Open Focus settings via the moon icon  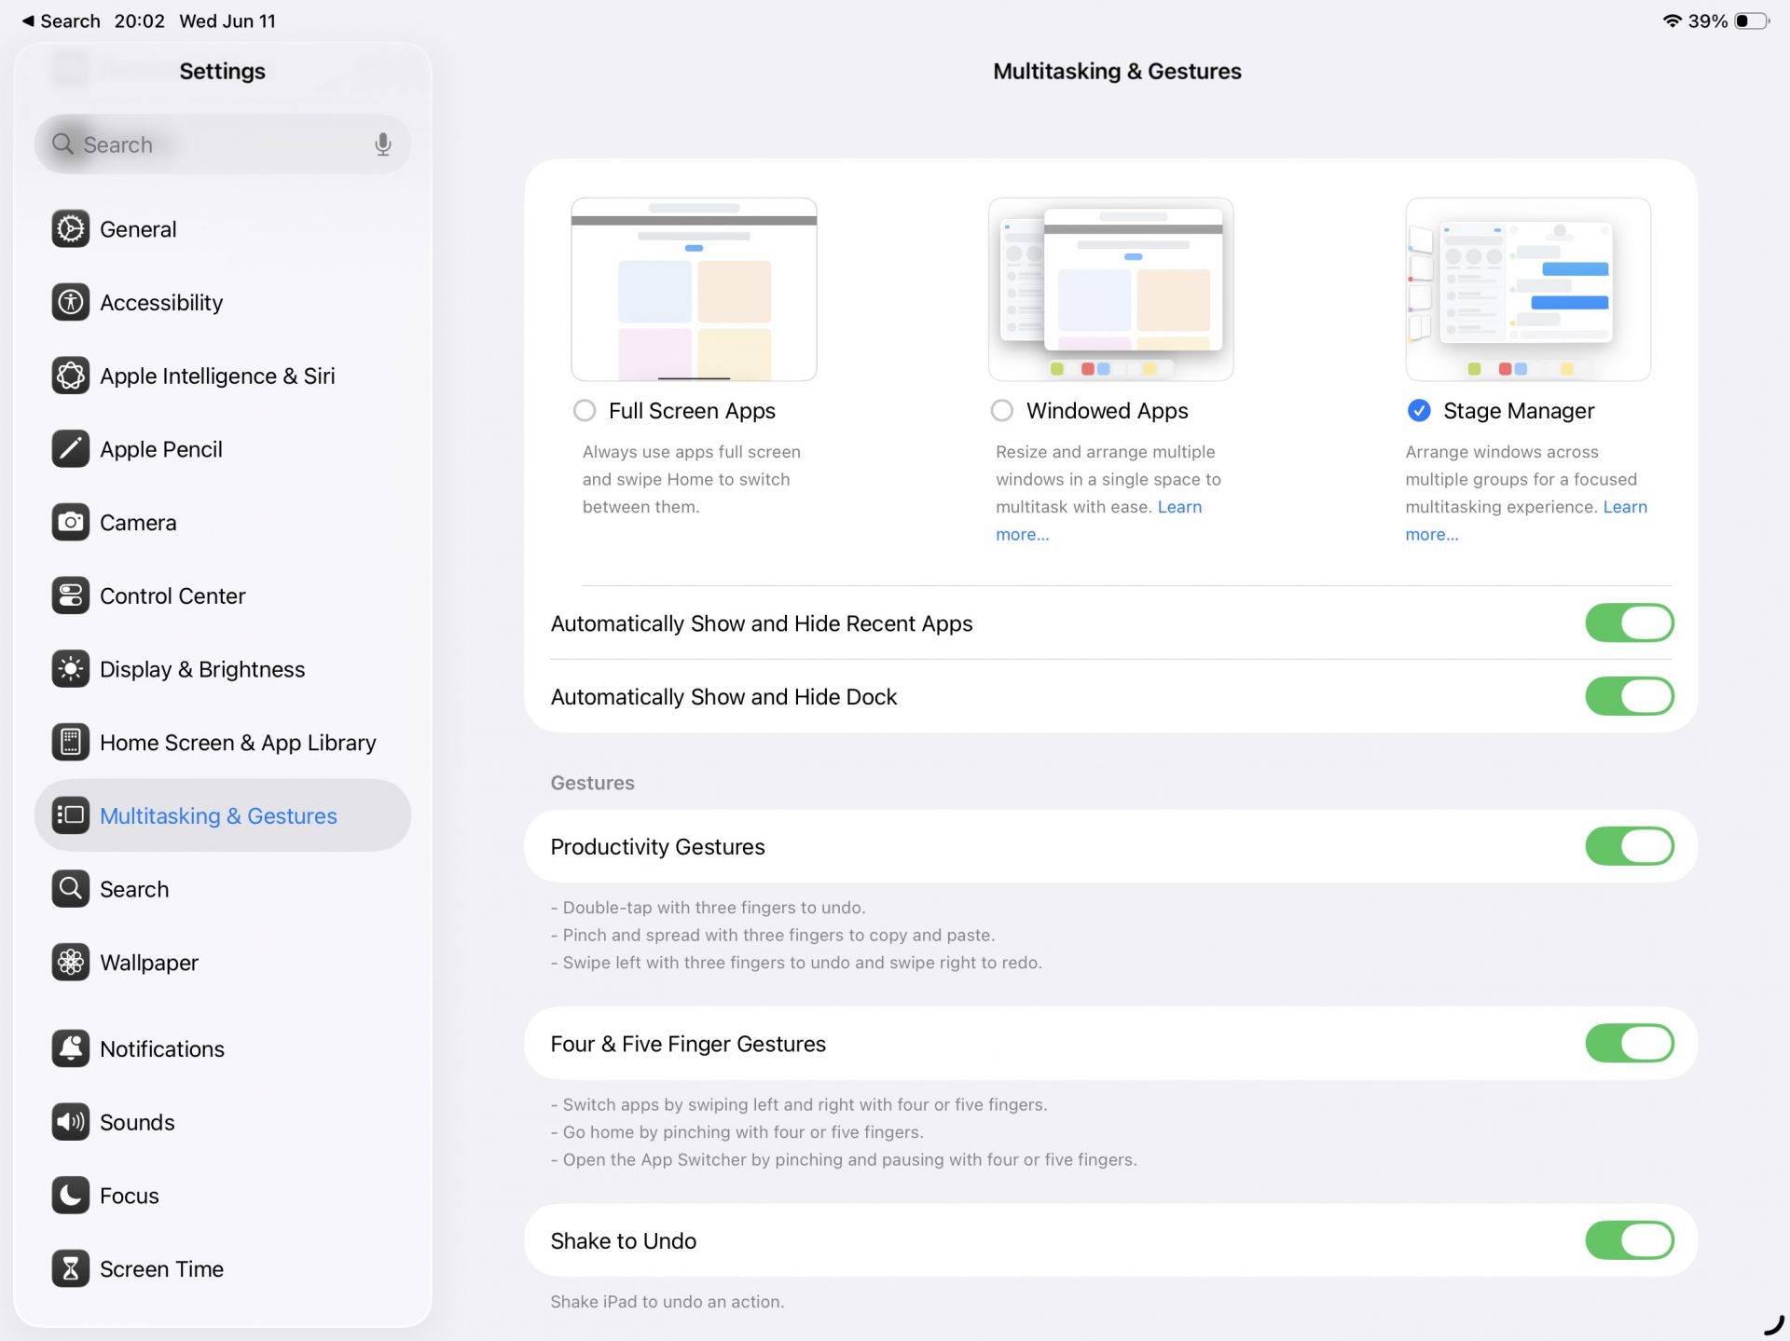coord(70,1196)
